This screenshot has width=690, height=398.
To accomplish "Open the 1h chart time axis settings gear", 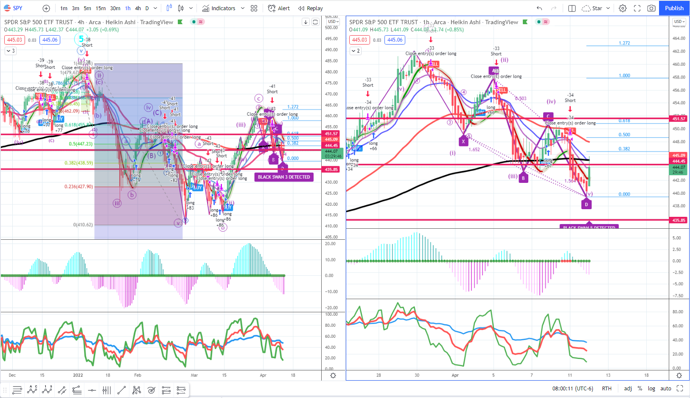I will 679,376.
